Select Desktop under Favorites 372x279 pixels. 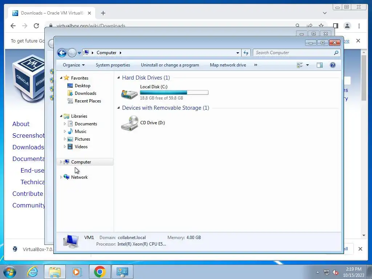[x=82, y=86]
